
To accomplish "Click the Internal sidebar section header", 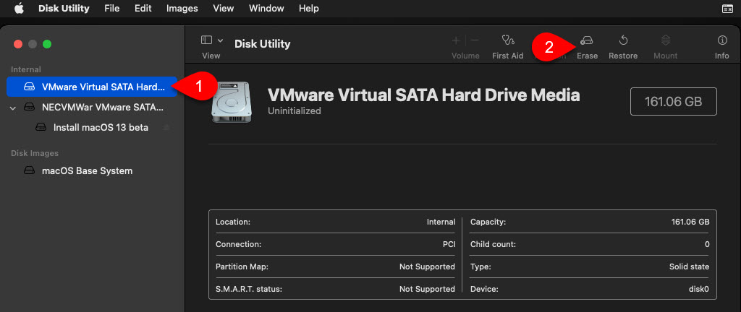I will pyautogui.click(x=26, y=69).
